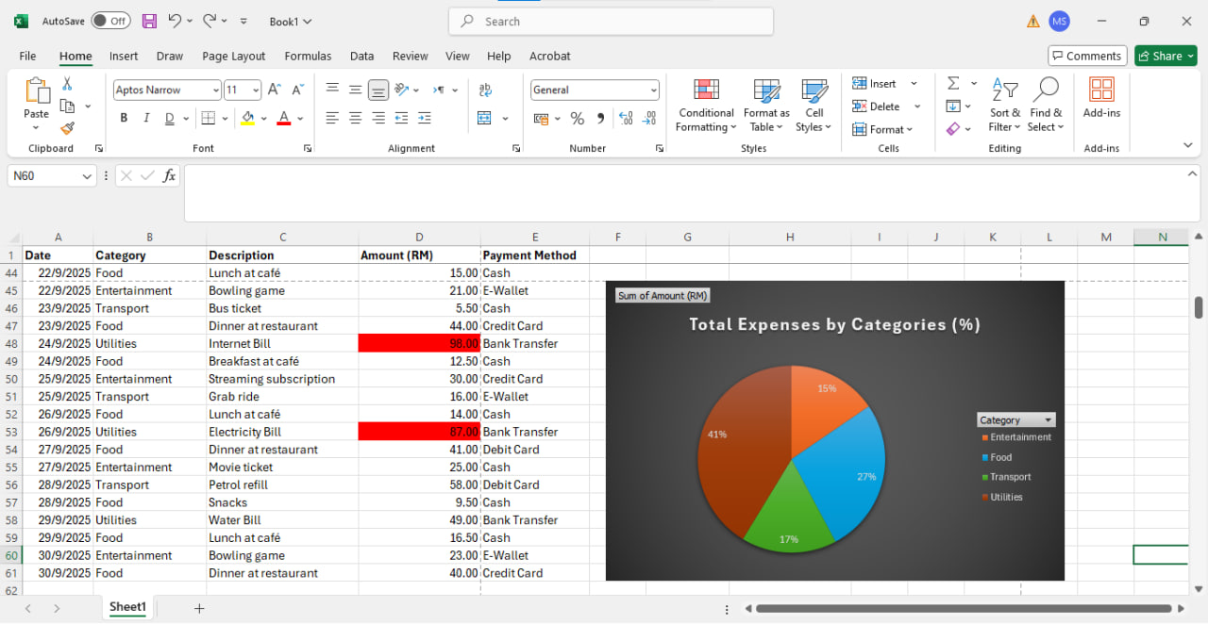This screenshot has width=1208, height=624.
Task: Open the Aptos Narrow font name dropdown
Action: click(x=214, y=90)
